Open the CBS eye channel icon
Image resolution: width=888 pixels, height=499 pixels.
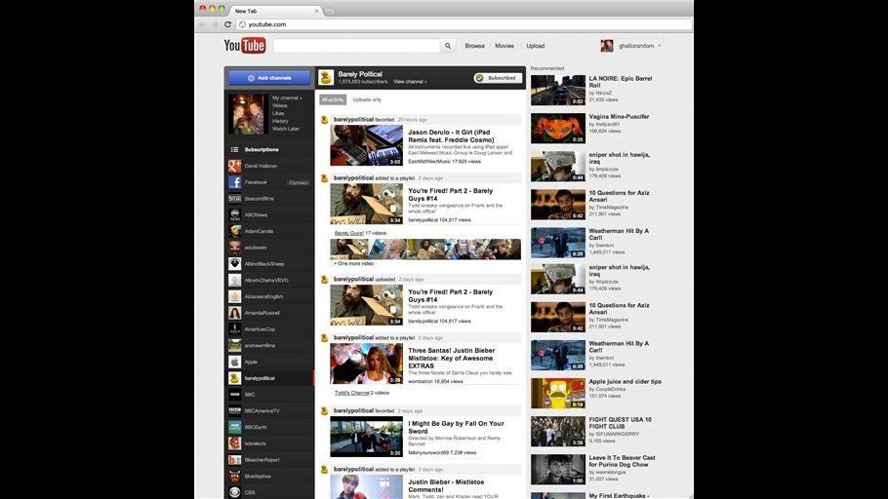(234, 492)
